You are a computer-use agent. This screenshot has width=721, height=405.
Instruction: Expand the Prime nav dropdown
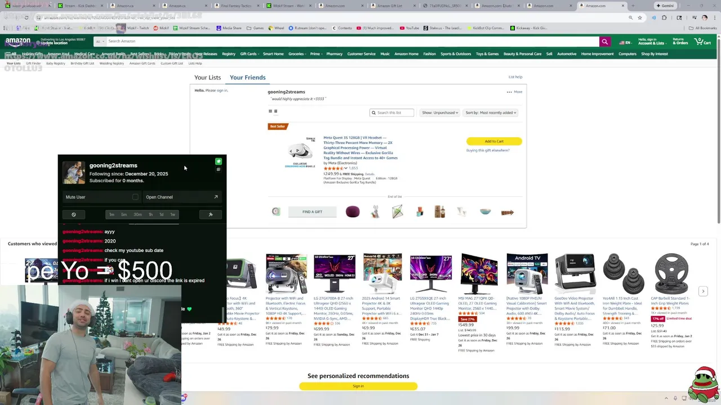point(316,54)
